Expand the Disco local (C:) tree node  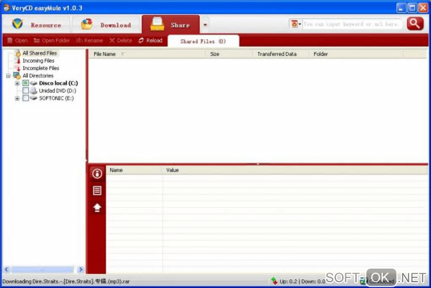(17, 83)
